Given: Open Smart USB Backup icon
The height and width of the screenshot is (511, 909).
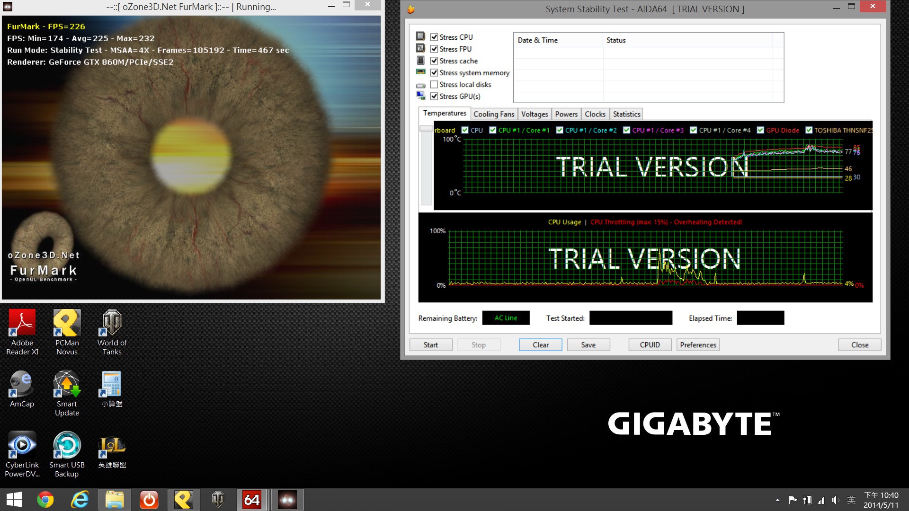Looking at the screenshot, I should coord(67,454).
